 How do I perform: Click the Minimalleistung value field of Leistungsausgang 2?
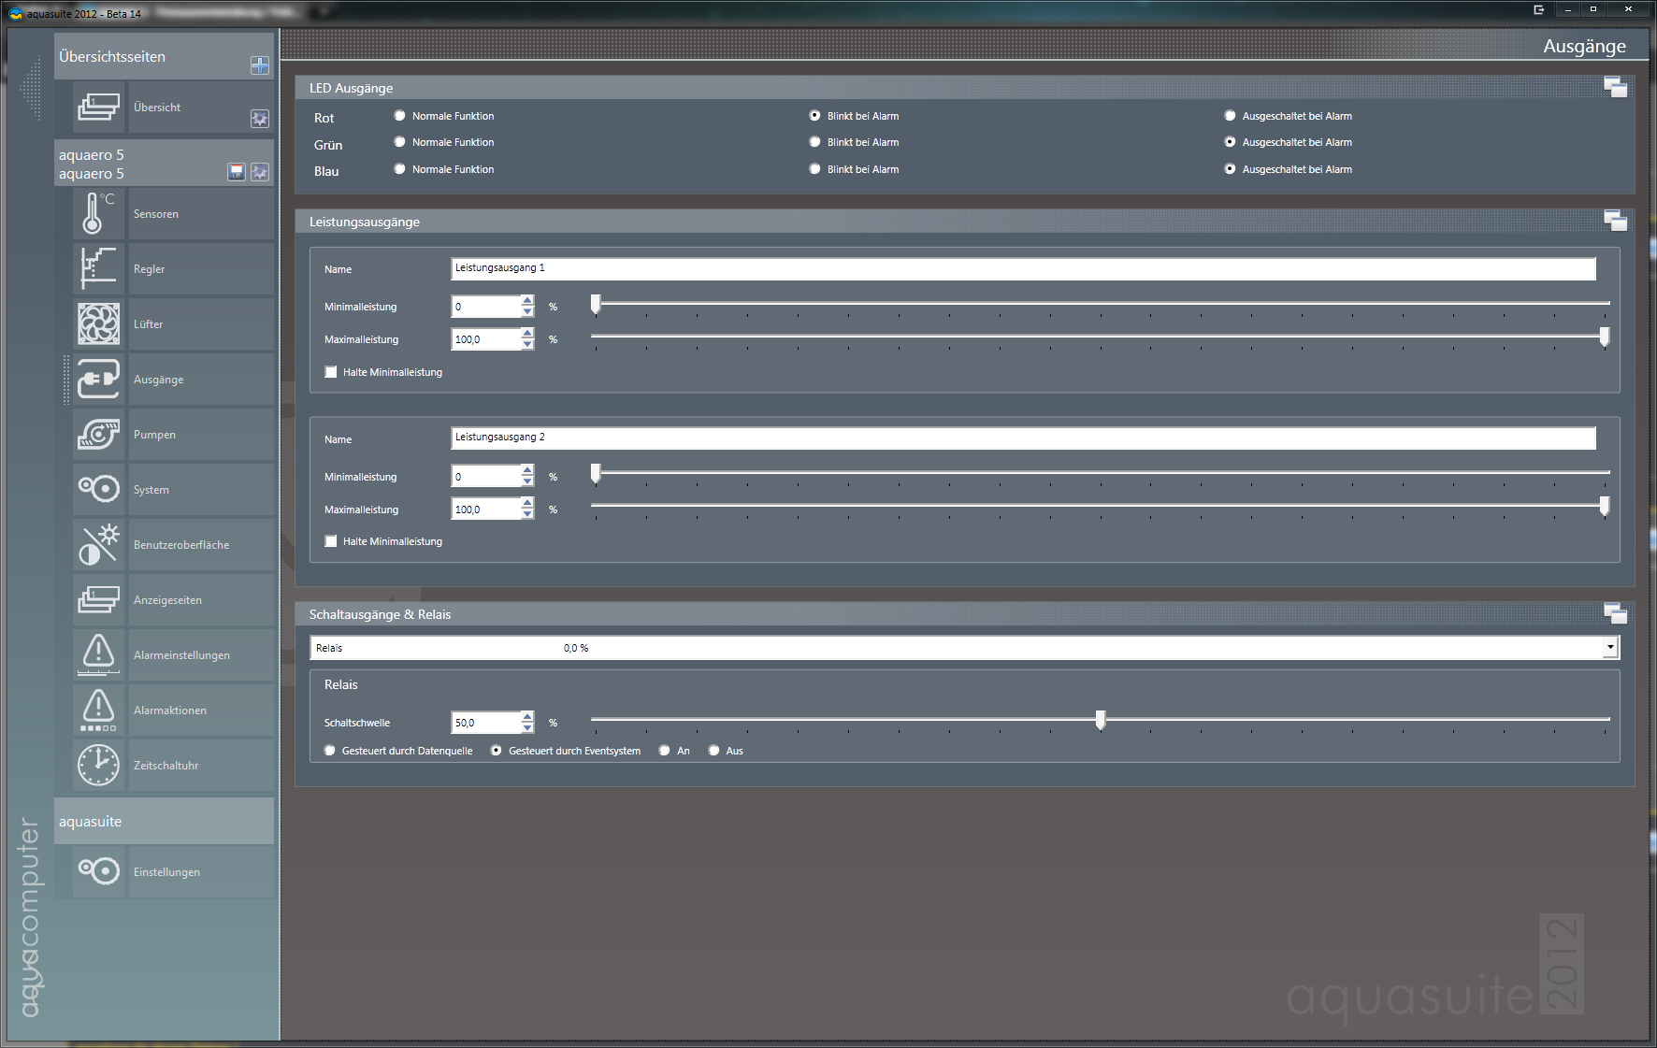[486, 477]
